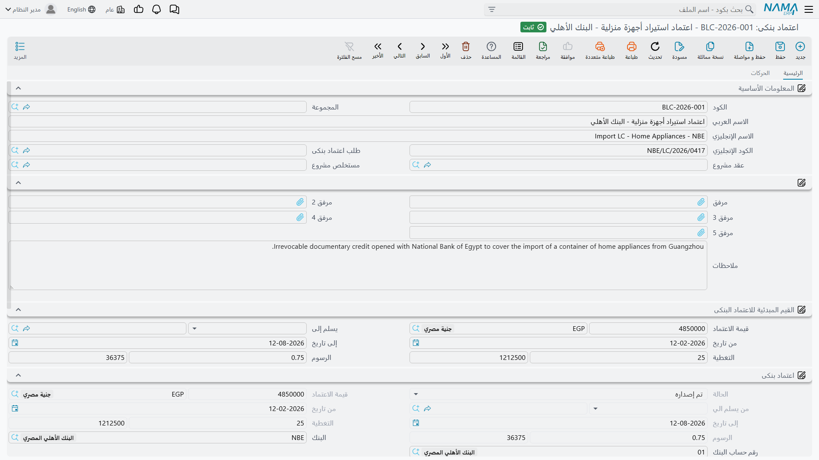Click the الاسم العربي field
Screen dimensions: 819x460
[x=358, y=121]
